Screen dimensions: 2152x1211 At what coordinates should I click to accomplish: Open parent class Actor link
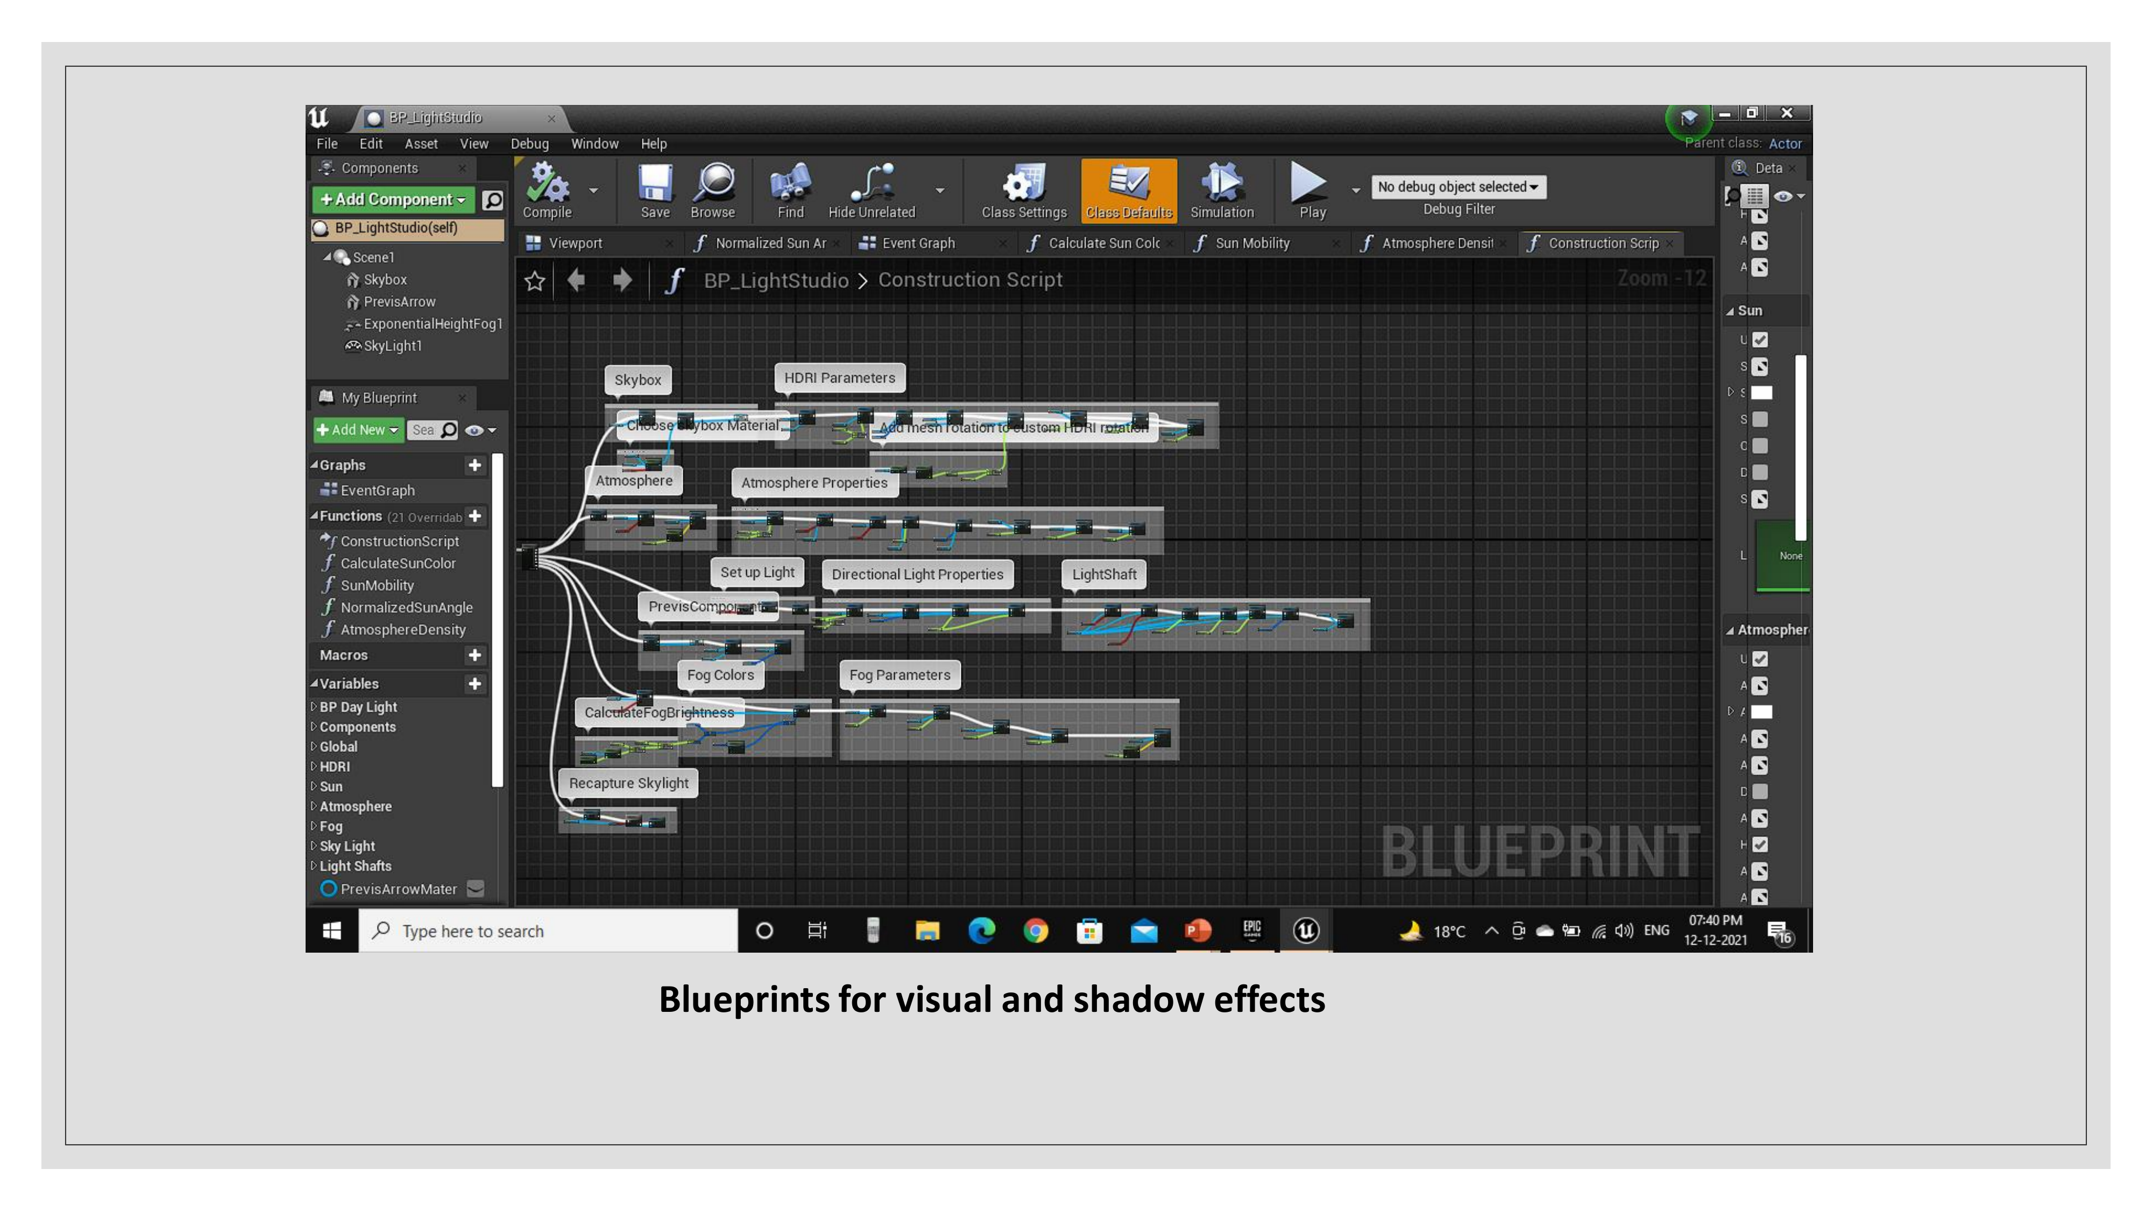1785,144
